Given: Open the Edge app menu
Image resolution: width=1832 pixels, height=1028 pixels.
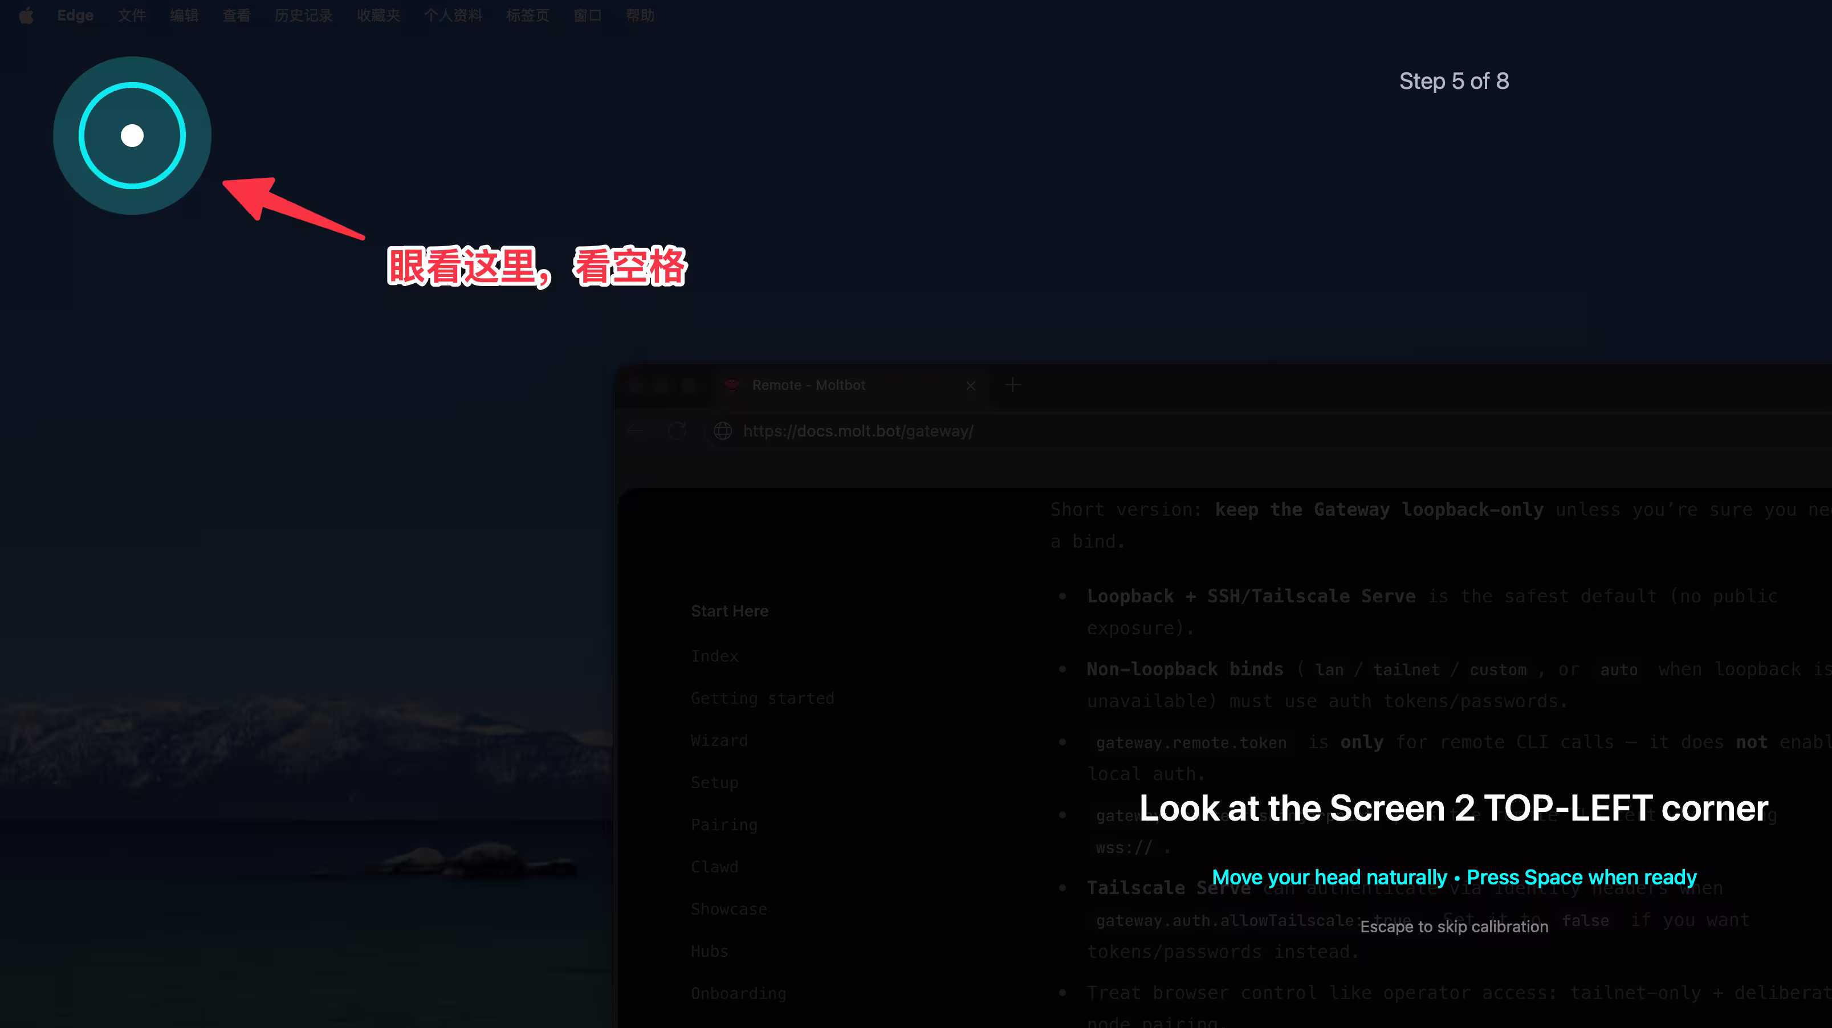Looking at the screenshot, I should [x=75, y=15].
